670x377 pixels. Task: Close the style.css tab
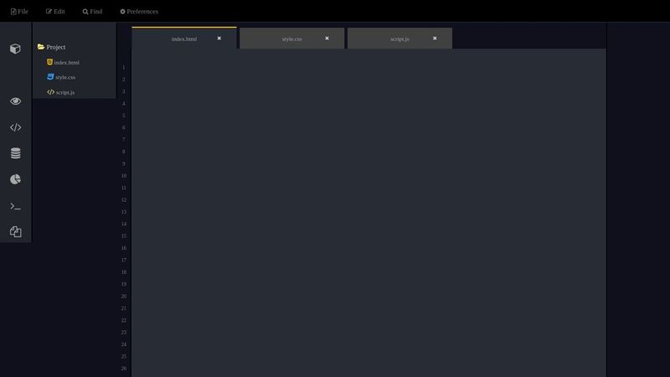(327, 39)
